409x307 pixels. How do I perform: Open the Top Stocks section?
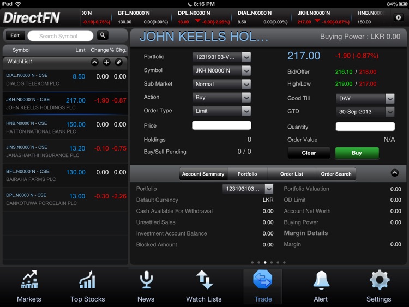coord(87,286)
